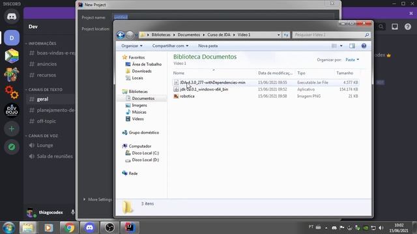Open the Dev Dojo server icon
The width and height of the screenshot is (417, 234).
pos(12,110)
